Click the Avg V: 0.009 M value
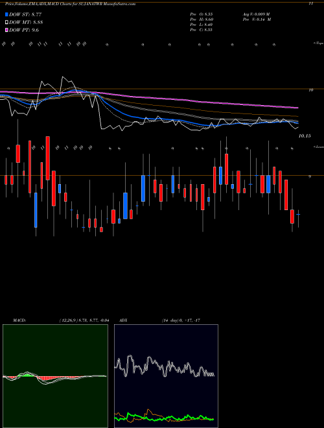The height and width of the screenshot is (428, 324). tap(256, 14)
